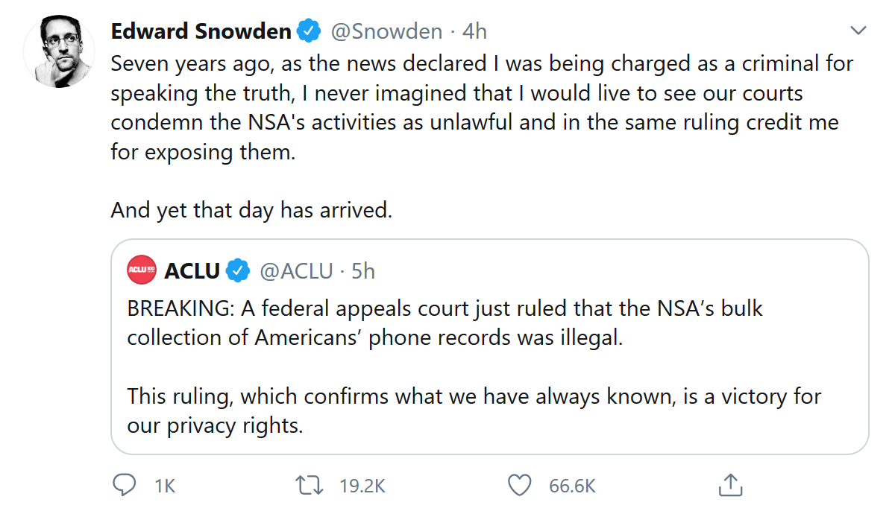Click the 19.2K retweets count
Image resolution: width=892 pixels, height=514 pixels.
click(x=362, y=486)
